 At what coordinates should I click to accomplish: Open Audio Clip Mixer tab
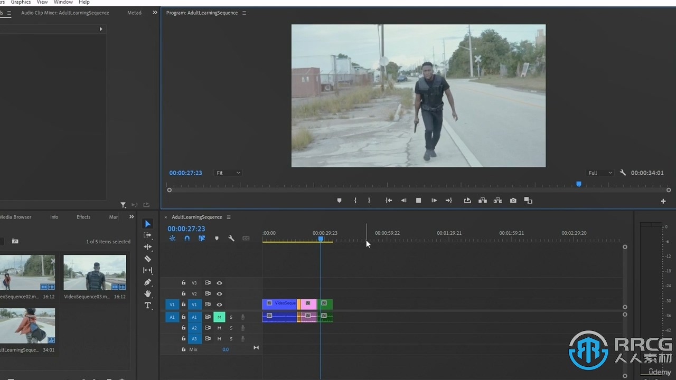[65, 13]
